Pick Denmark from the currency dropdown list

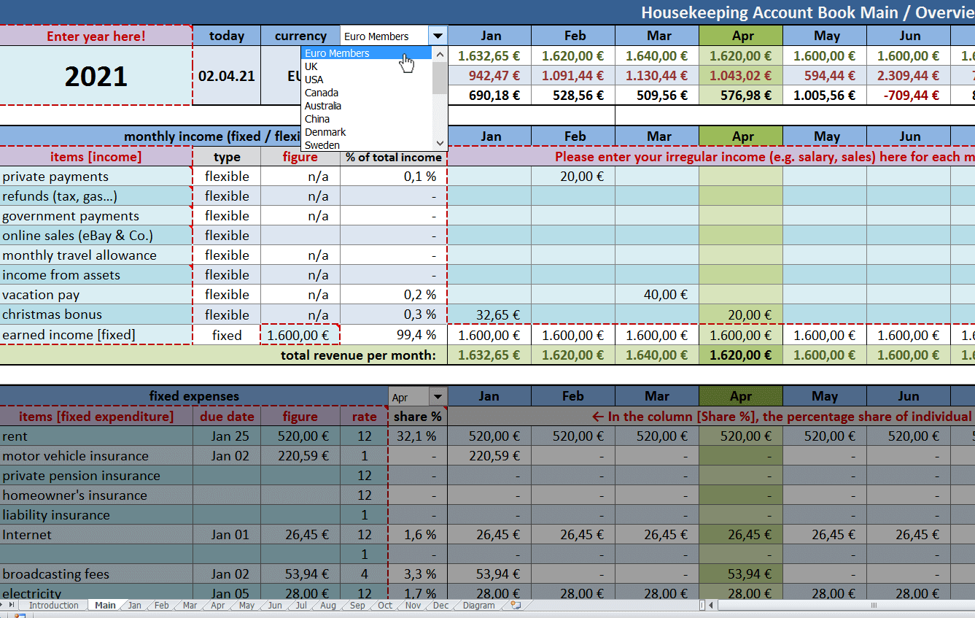click(x=325, y=132)
